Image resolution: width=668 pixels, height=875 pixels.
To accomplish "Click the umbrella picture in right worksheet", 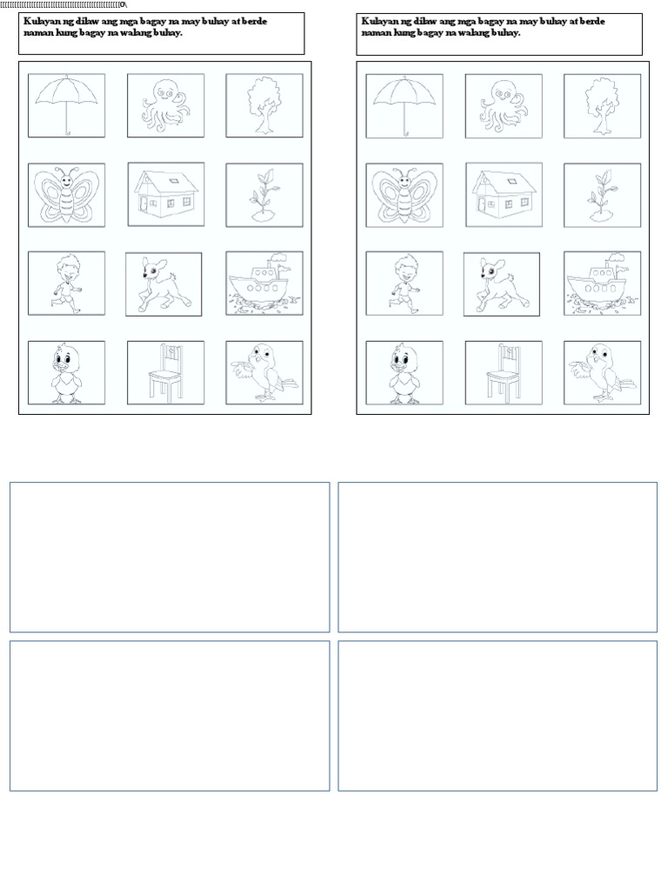I will point(404,106).
